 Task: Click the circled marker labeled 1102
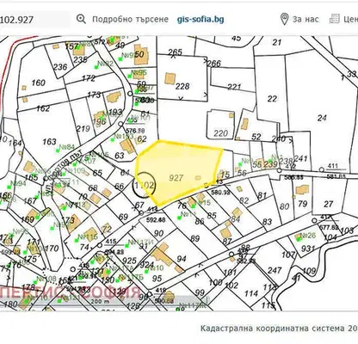(x=144, y=185)
